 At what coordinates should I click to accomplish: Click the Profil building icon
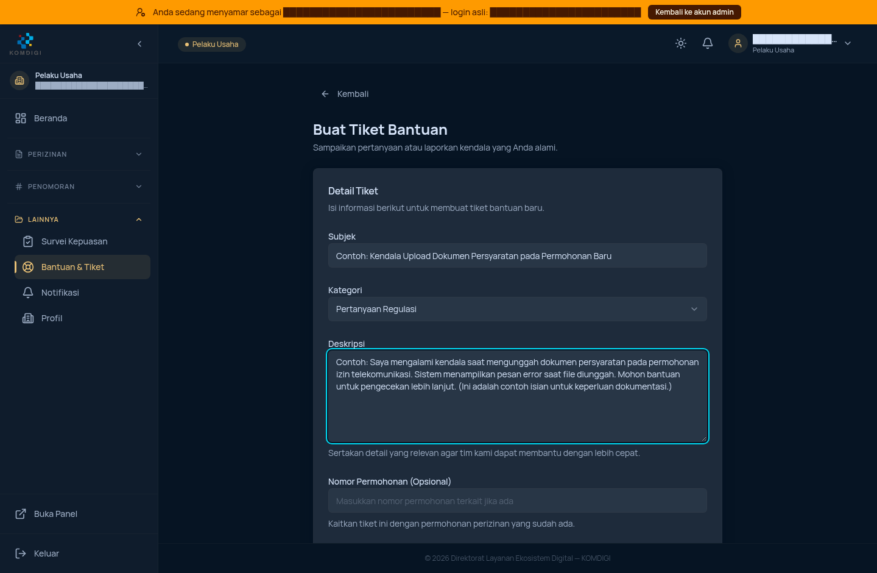pos(28,318)
